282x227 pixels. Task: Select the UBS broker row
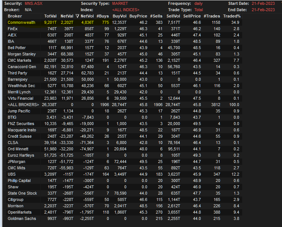pyautogui.click(x=124, y=174)
